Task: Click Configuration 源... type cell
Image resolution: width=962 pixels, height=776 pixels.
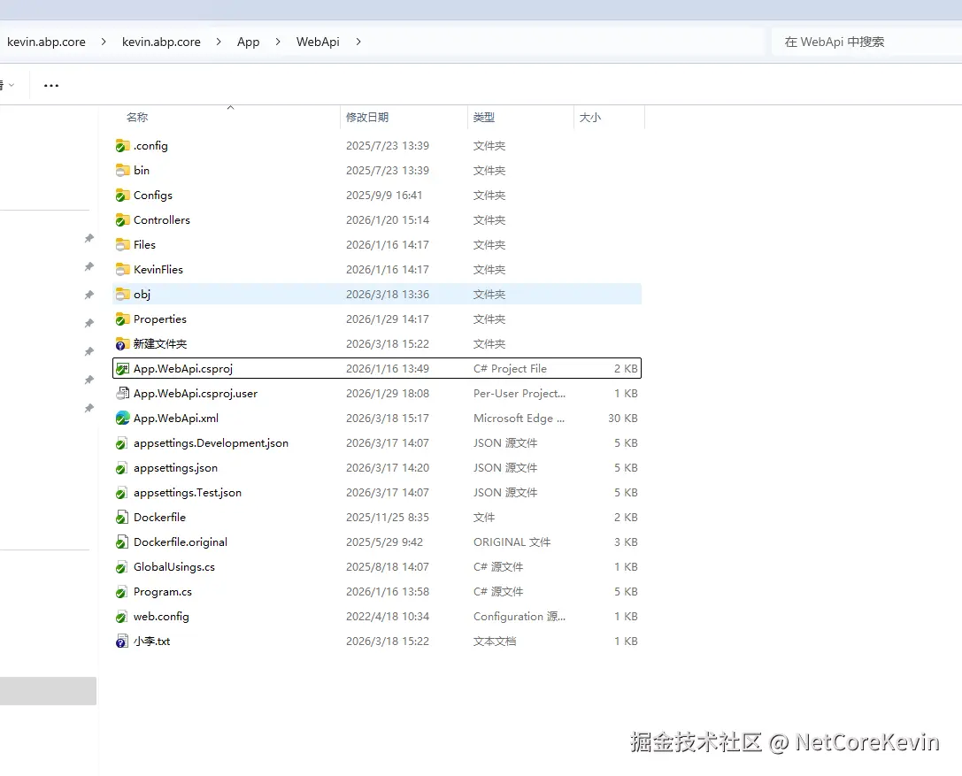Action: tap(519, 617)
